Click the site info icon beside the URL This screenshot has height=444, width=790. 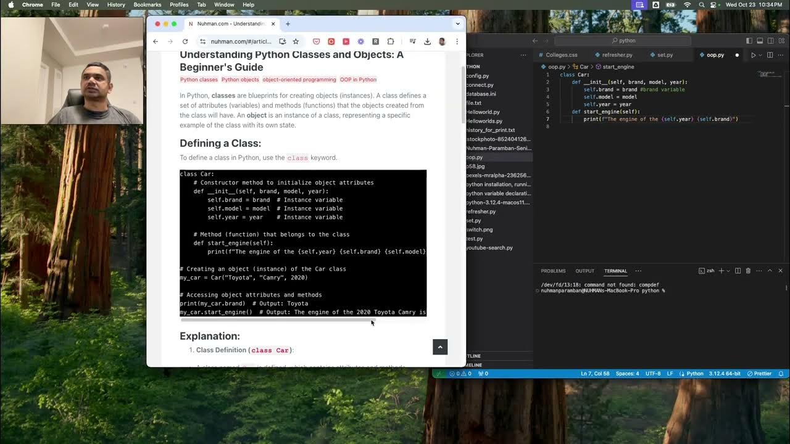202,41
